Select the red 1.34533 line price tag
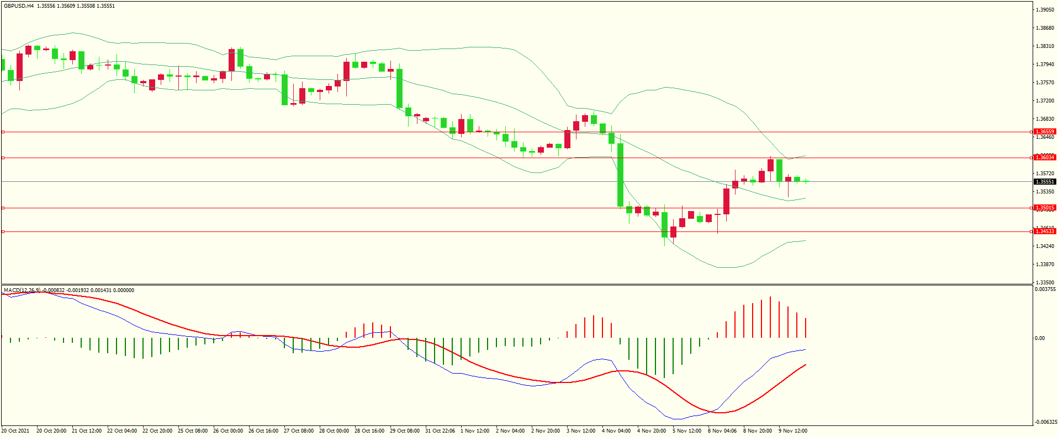Screen dimensions: 1058x437 (1044, 231)
